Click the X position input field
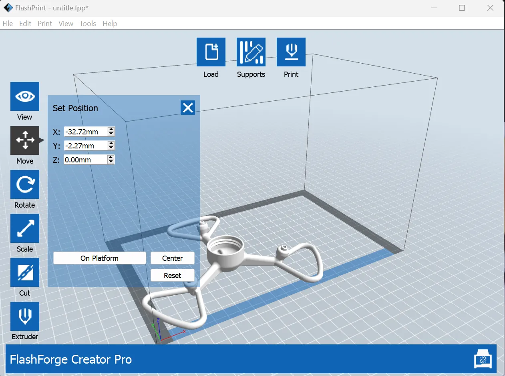Viewport: 505px width, 376px height. pyautogui.click(x=86, y=132)
